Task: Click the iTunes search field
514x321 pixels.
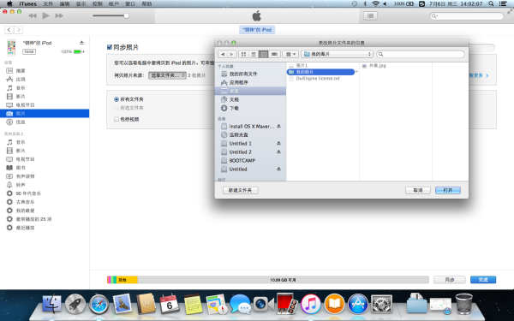Action: (x=467, y=15)
